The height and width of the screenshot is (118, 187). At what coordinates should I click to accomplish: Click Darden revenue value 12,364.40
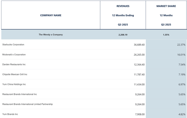(139, 65)
